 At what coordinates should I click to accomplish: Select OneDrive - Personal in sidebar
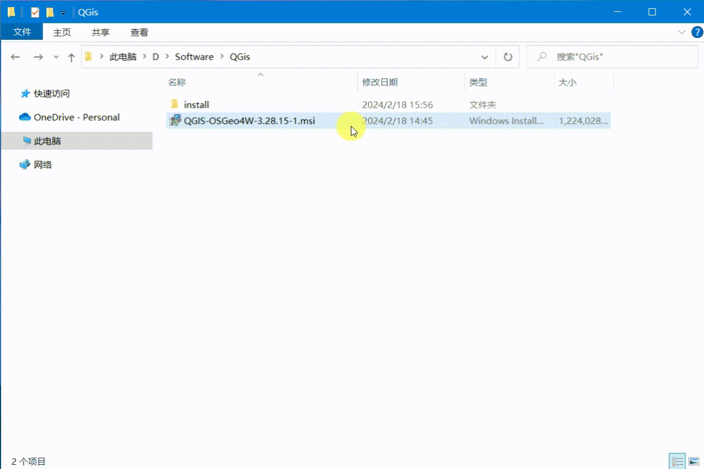(77, 117)
